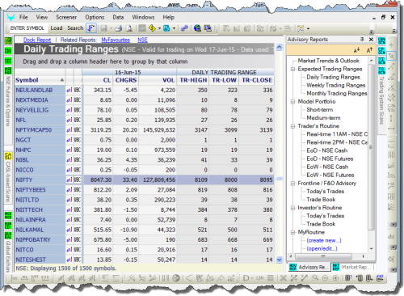The width and height of the screenshot is (404, 296).
Task: Open the Trading System Scans side tab
Action: click(381, 100)
